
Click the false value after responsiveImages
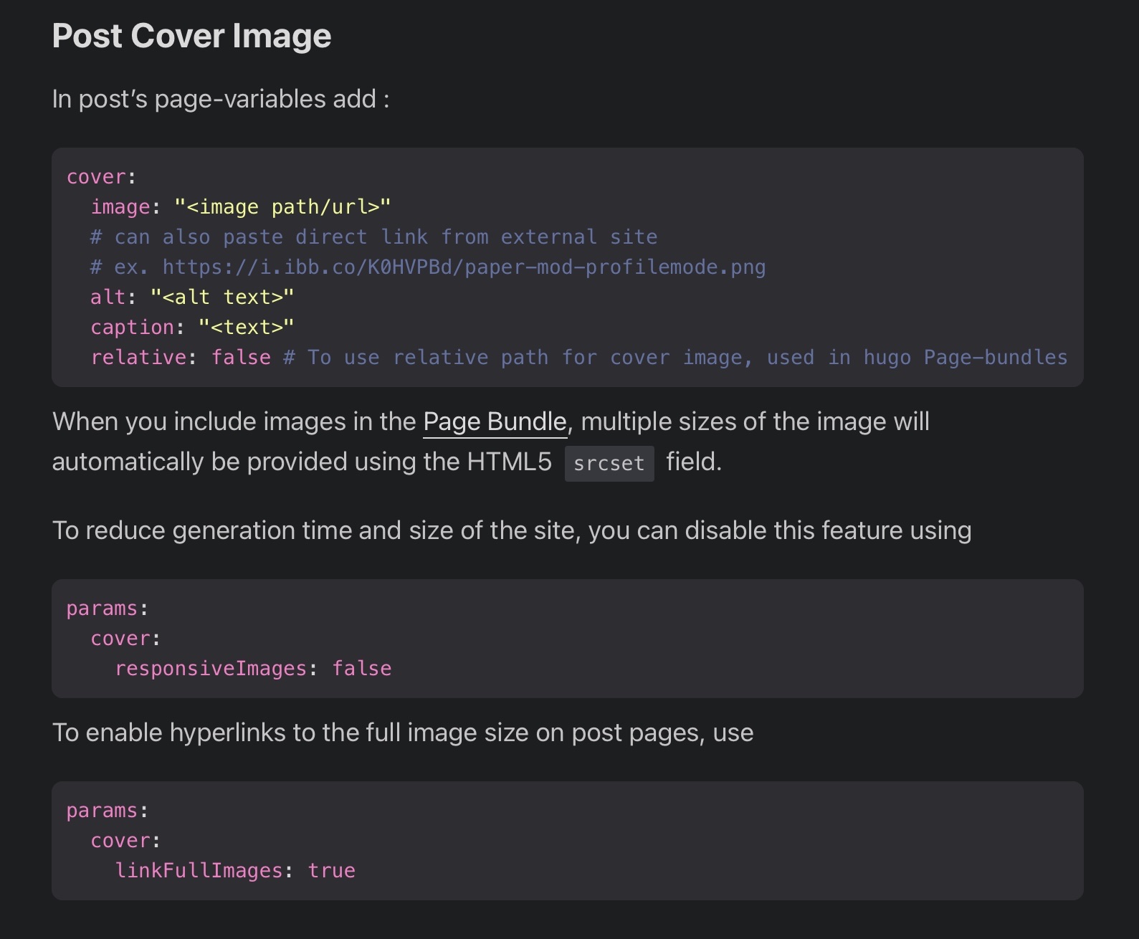(361, 669)
